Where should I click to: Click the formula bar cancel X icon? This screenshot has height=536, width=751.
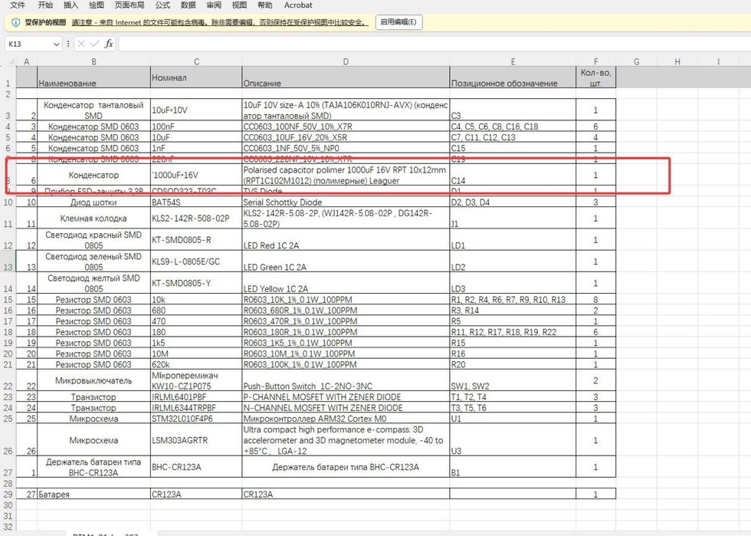point(81,44)
